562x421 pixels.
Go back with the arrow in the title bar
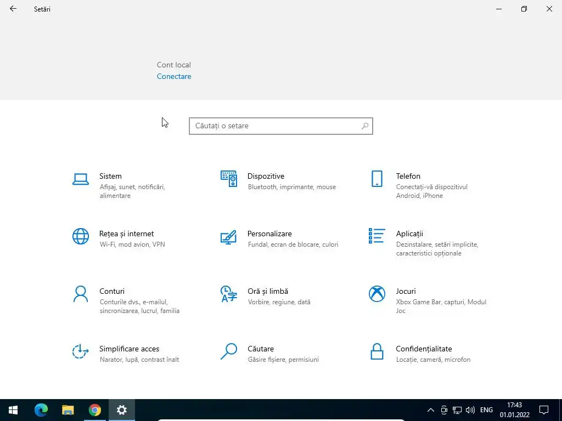point(13,9)
